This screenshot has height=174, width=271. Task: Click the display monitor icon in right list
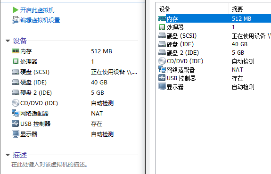click(162, 86)
